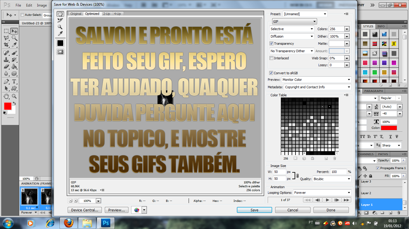409x229 pixels.
Task: Click the lock color icon under Color Table
Action: (312, 159)
